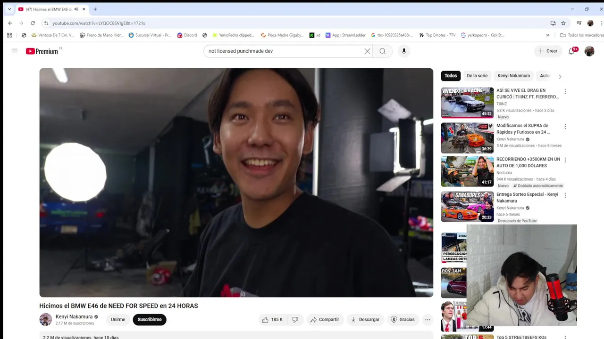604x339 pixels.
Task: Select the De la serie chip
Action: click(477, 76)
